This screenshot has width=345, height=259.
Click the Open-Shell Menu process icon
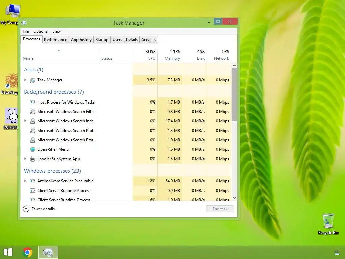tap(33, 149)
